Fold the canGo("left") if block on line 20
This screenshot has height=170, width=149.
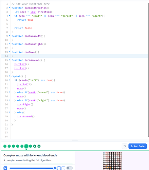pyautogui.click(x=10, y=80)
